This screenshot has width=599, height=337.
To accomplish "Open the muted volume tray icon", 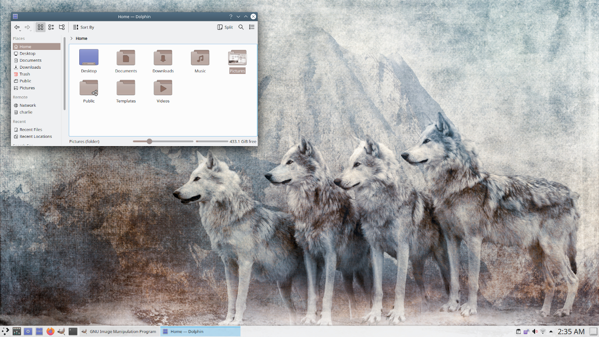I will tap(535, 331).
